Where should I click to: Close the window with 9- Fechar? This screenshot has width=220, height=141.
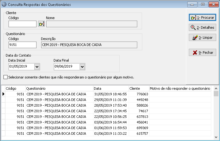click(202, 53)
